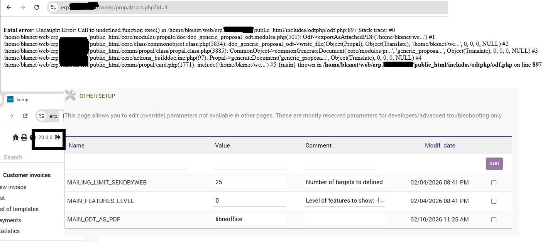Reload the Setup tab page

pyautogui.click(x=25, y=116)
